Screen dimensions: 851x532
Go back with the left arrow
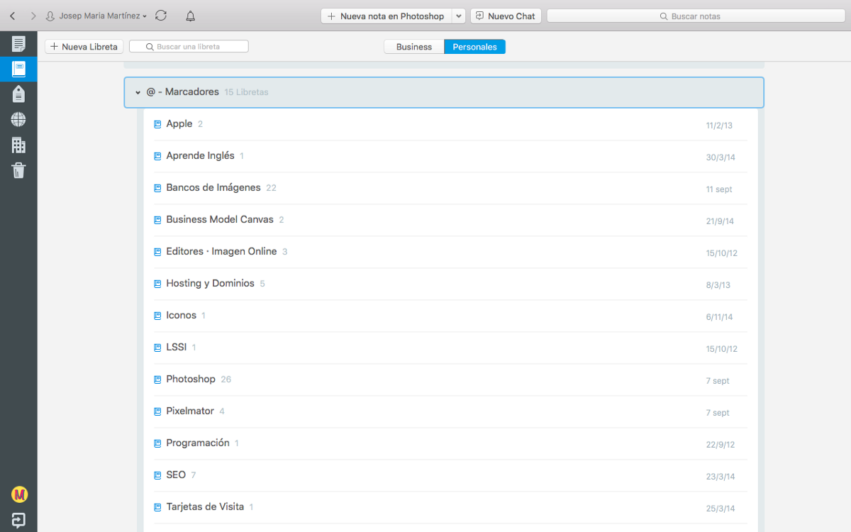pyautogui.click(x=13, y=16)
